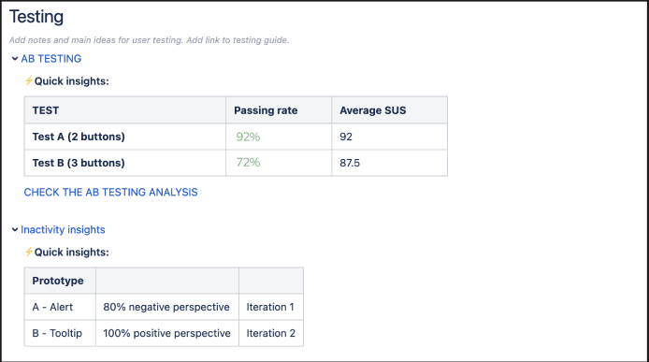Collapse the Inactivity insights chevron
The width and height of the screenshot is (649, 362).
15,229
